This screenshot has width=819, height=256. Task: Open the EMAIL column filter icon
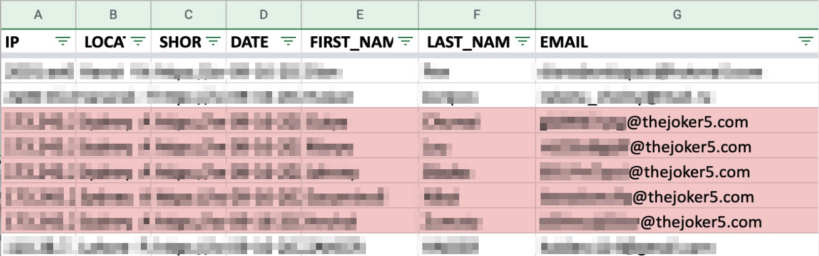806,42
